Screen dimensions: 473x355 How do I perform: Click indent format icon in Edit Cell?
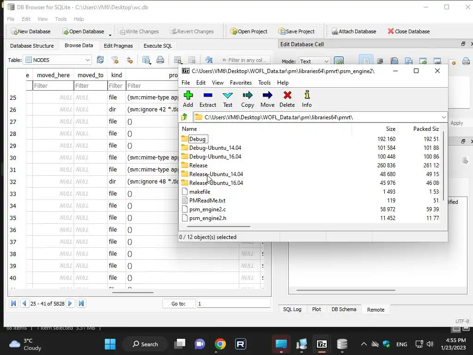[380, 61]
